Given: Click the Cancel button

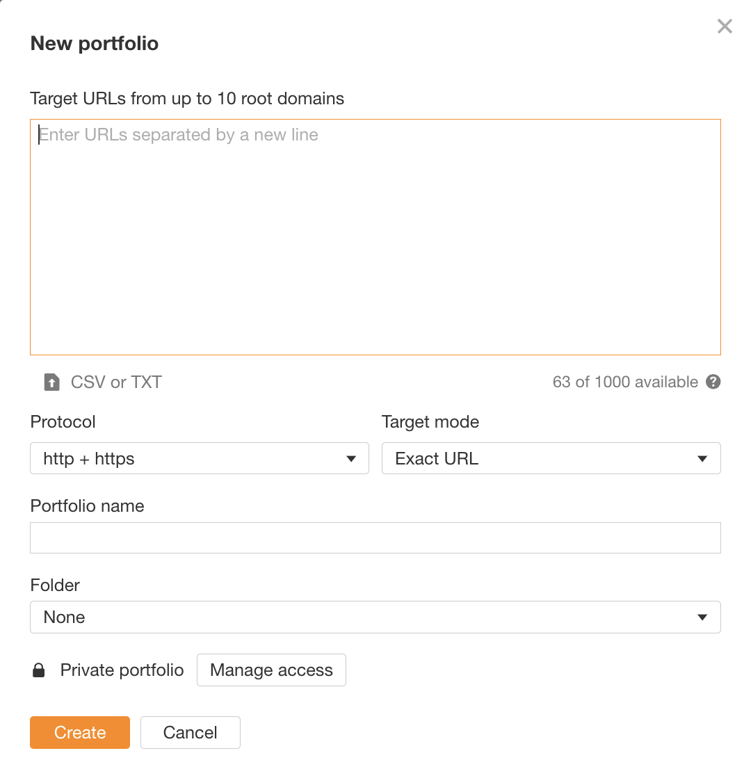Looking at the screenshot, I should [x=190, y=732].
